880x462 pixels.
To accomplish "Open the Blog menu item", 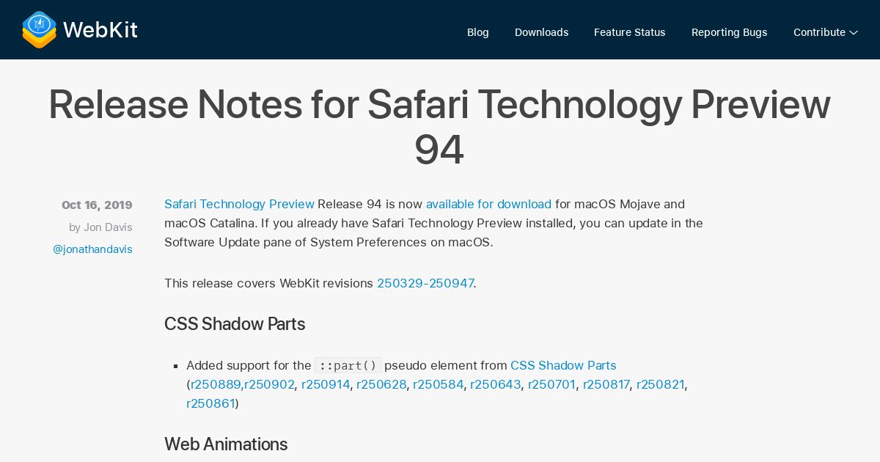I will pos(478,32).
